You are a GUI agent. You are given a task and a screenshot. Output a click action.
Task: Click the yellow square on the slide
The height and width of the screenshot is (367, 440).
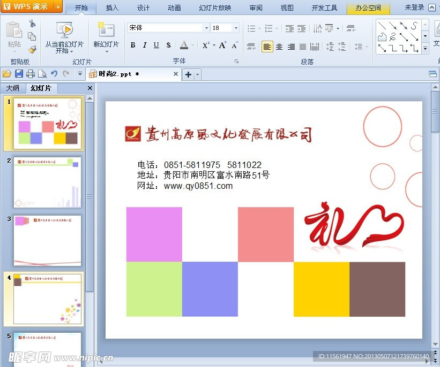click(322, 289)
